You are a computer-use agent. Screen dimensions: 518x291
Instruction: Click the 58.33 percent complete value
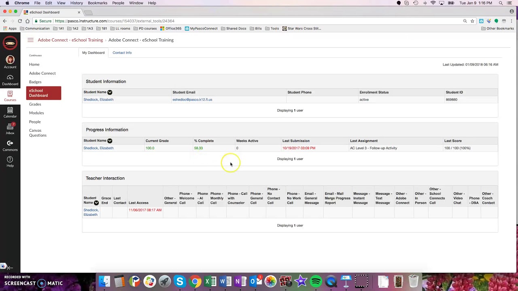(x=198, y=148)
